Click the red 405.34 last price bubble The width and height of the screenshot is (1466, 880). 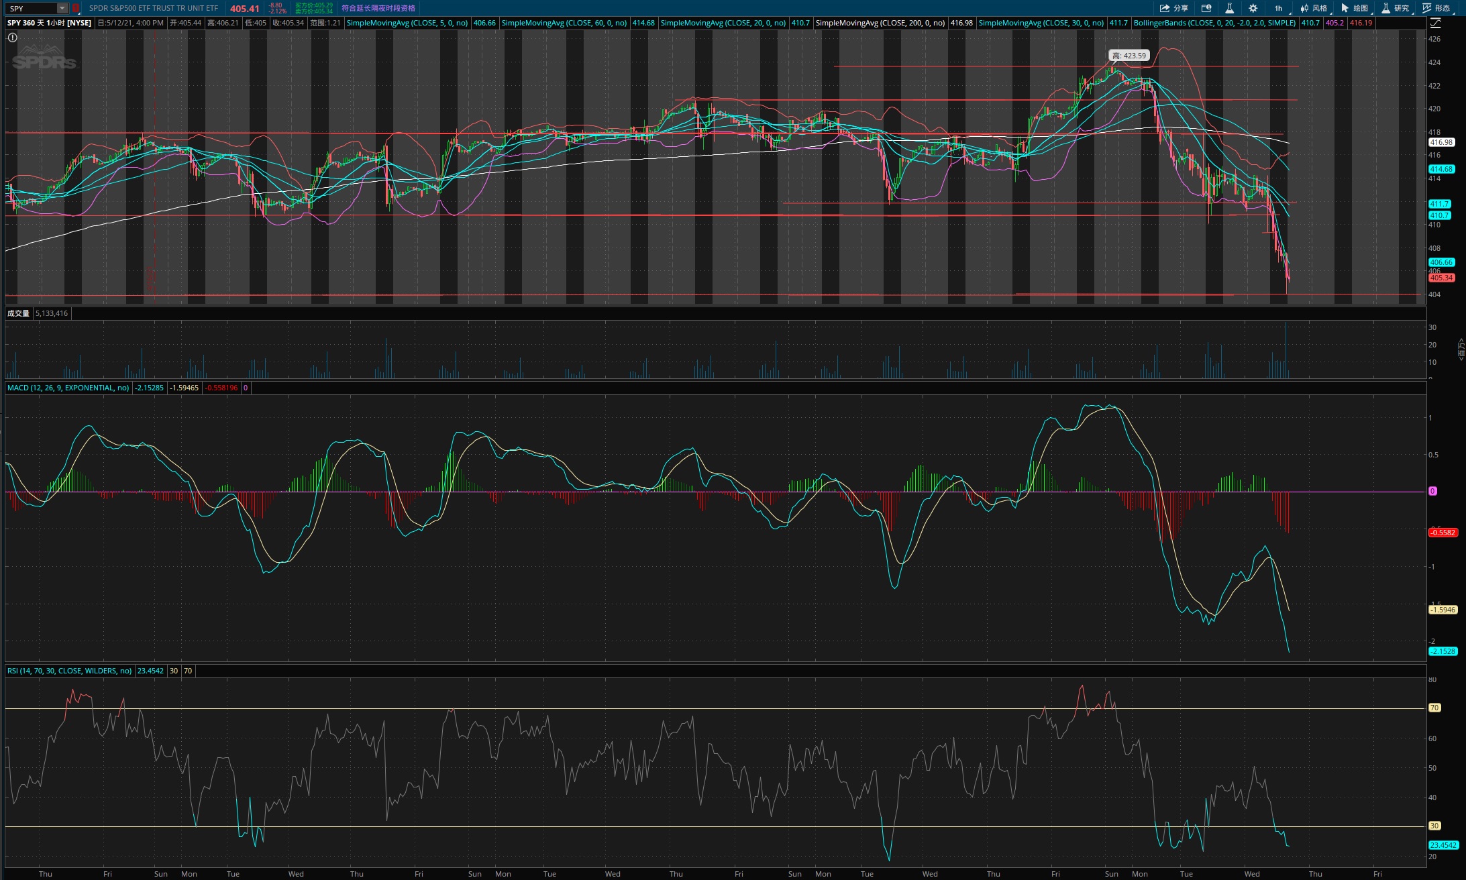click(x=1441, y=278)
